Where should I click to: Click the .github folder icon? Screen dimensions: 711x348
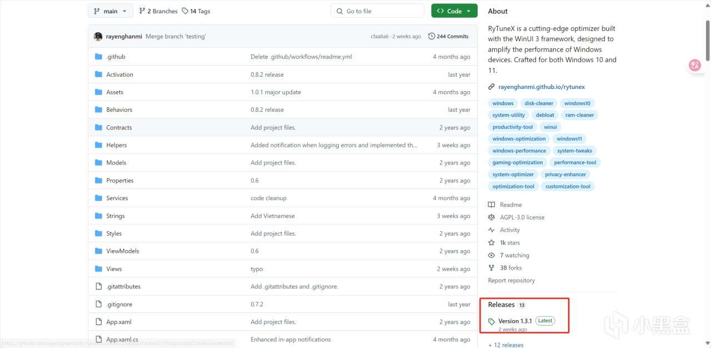(x=98, y=57)
